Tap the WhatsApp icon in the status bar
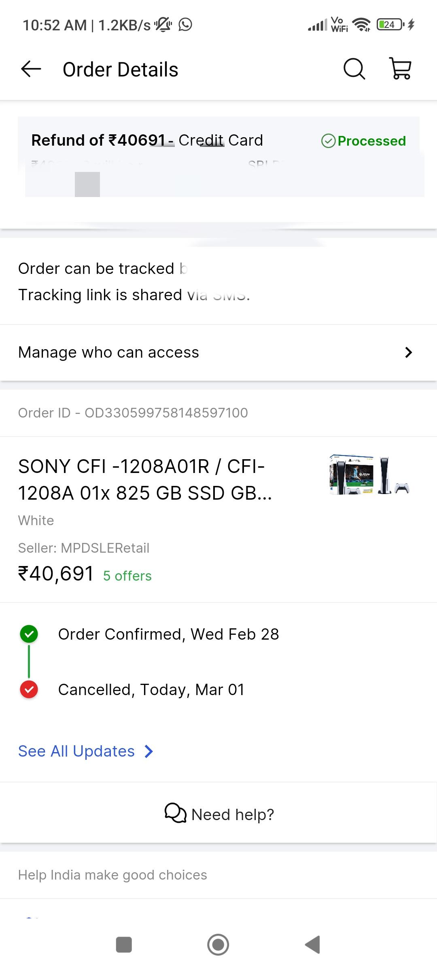This screenshot has height=971, width=437. 186,25
